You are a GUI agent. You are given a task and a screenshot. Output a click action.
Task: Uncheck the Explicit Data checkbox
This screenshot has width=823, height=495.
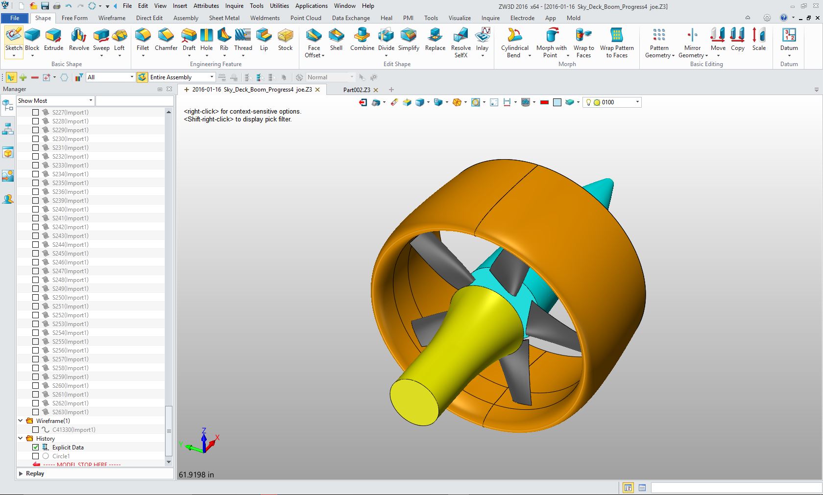pyautogui.click(x=36, y=448)
